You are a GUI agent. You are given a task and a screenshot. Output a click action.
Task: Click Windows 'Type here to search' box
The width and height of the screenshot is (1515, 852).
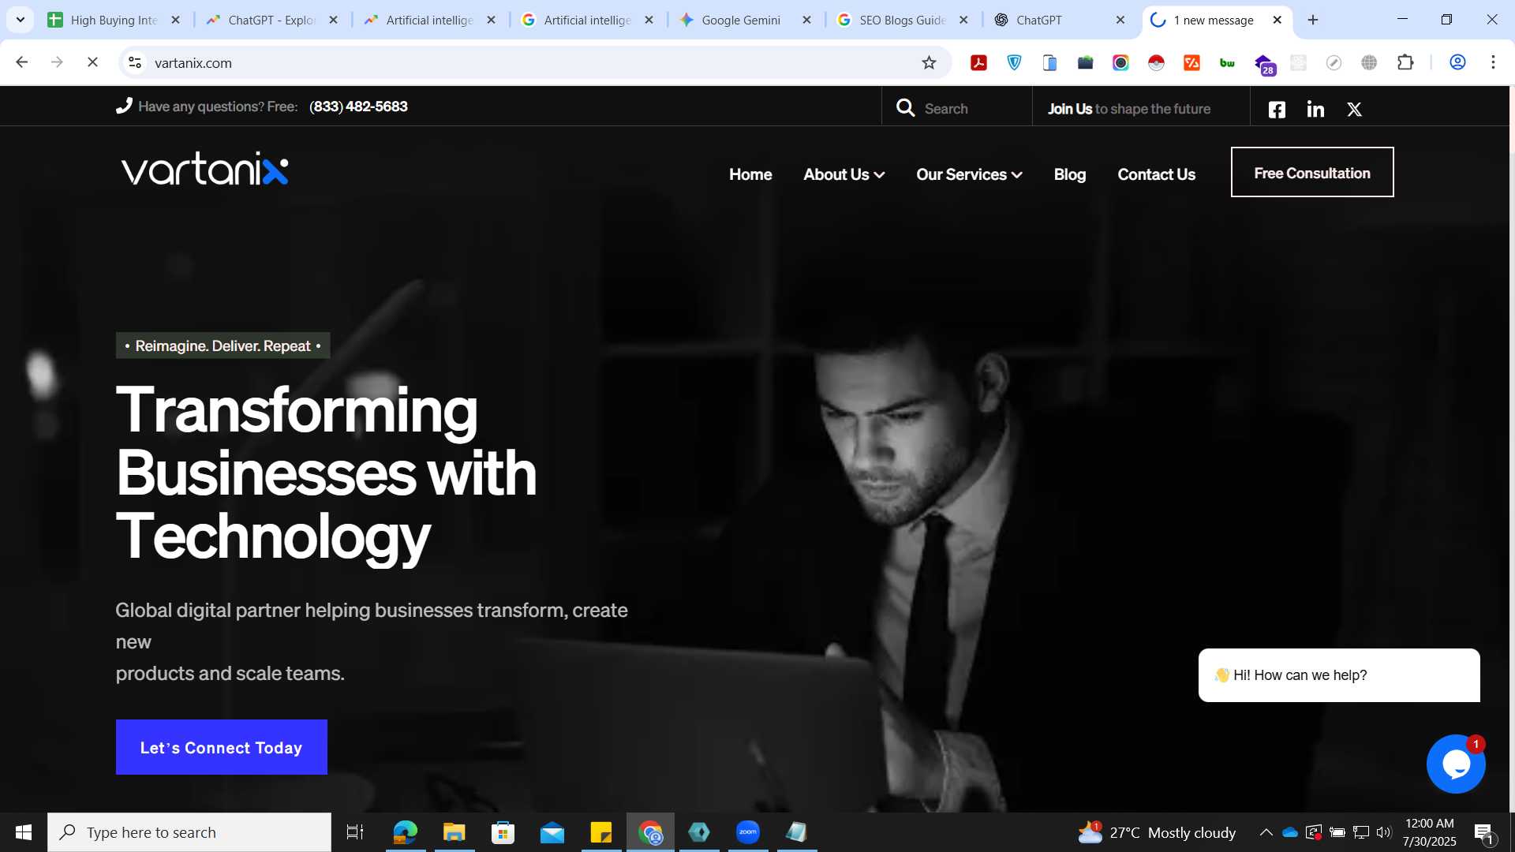[189, 832]
